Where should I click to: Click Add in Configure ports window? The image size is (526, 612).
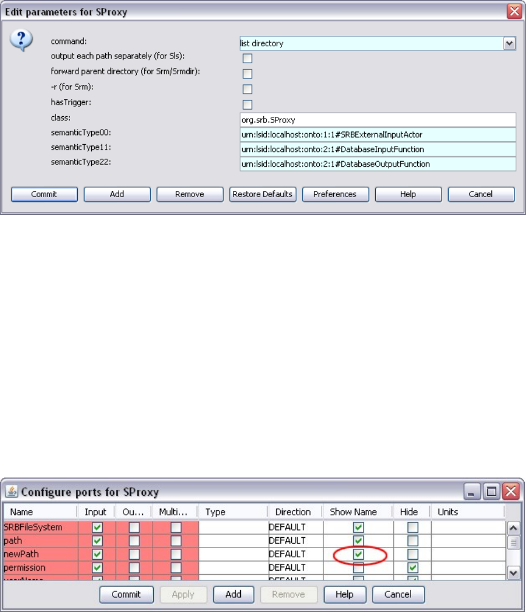point(234,594)
